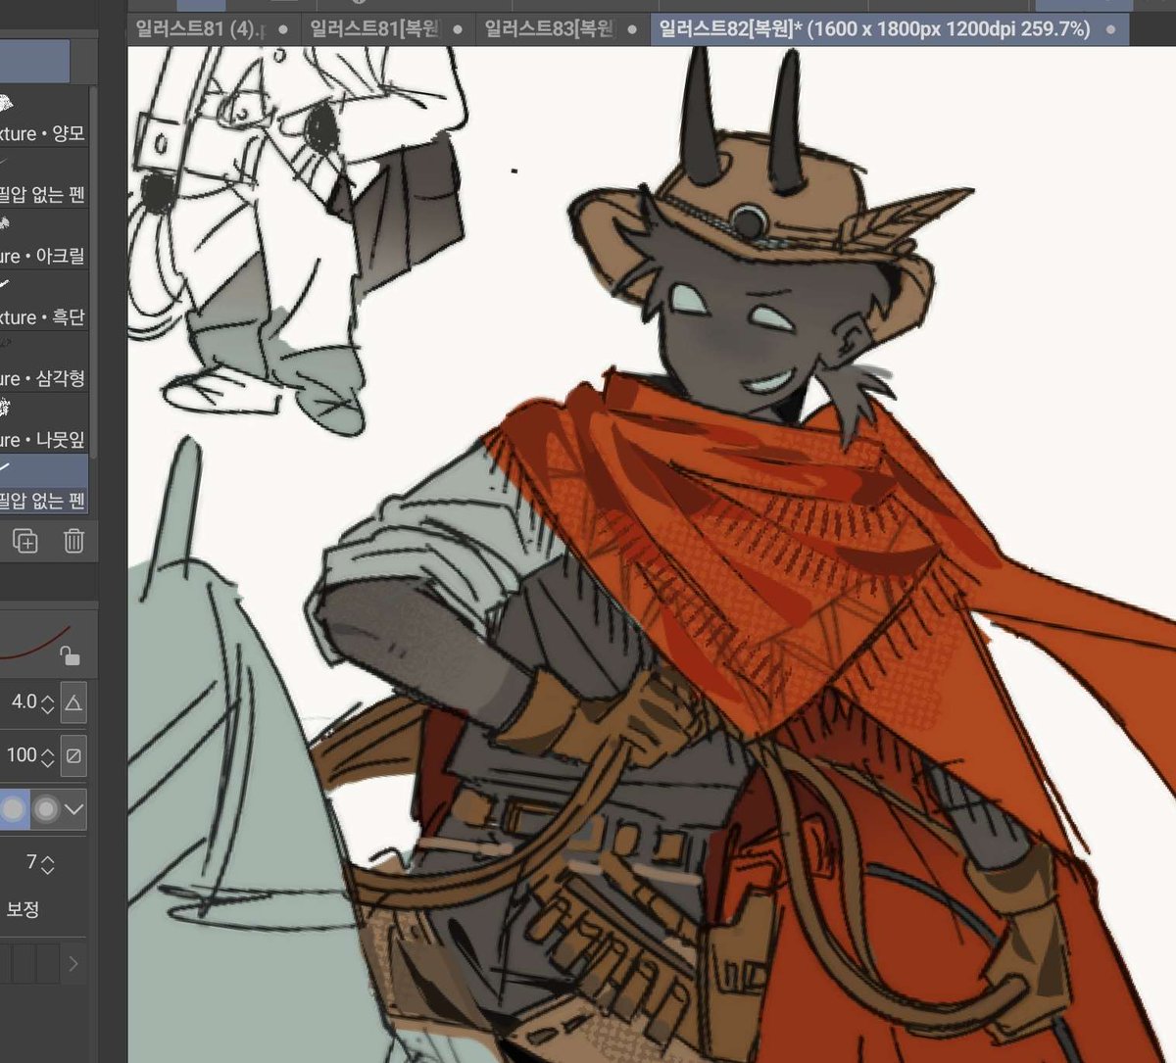Select the highlighted 필압 없는 펜 sub tool
Viewport: 1176px width, 1063px height.
coord(44,486)
